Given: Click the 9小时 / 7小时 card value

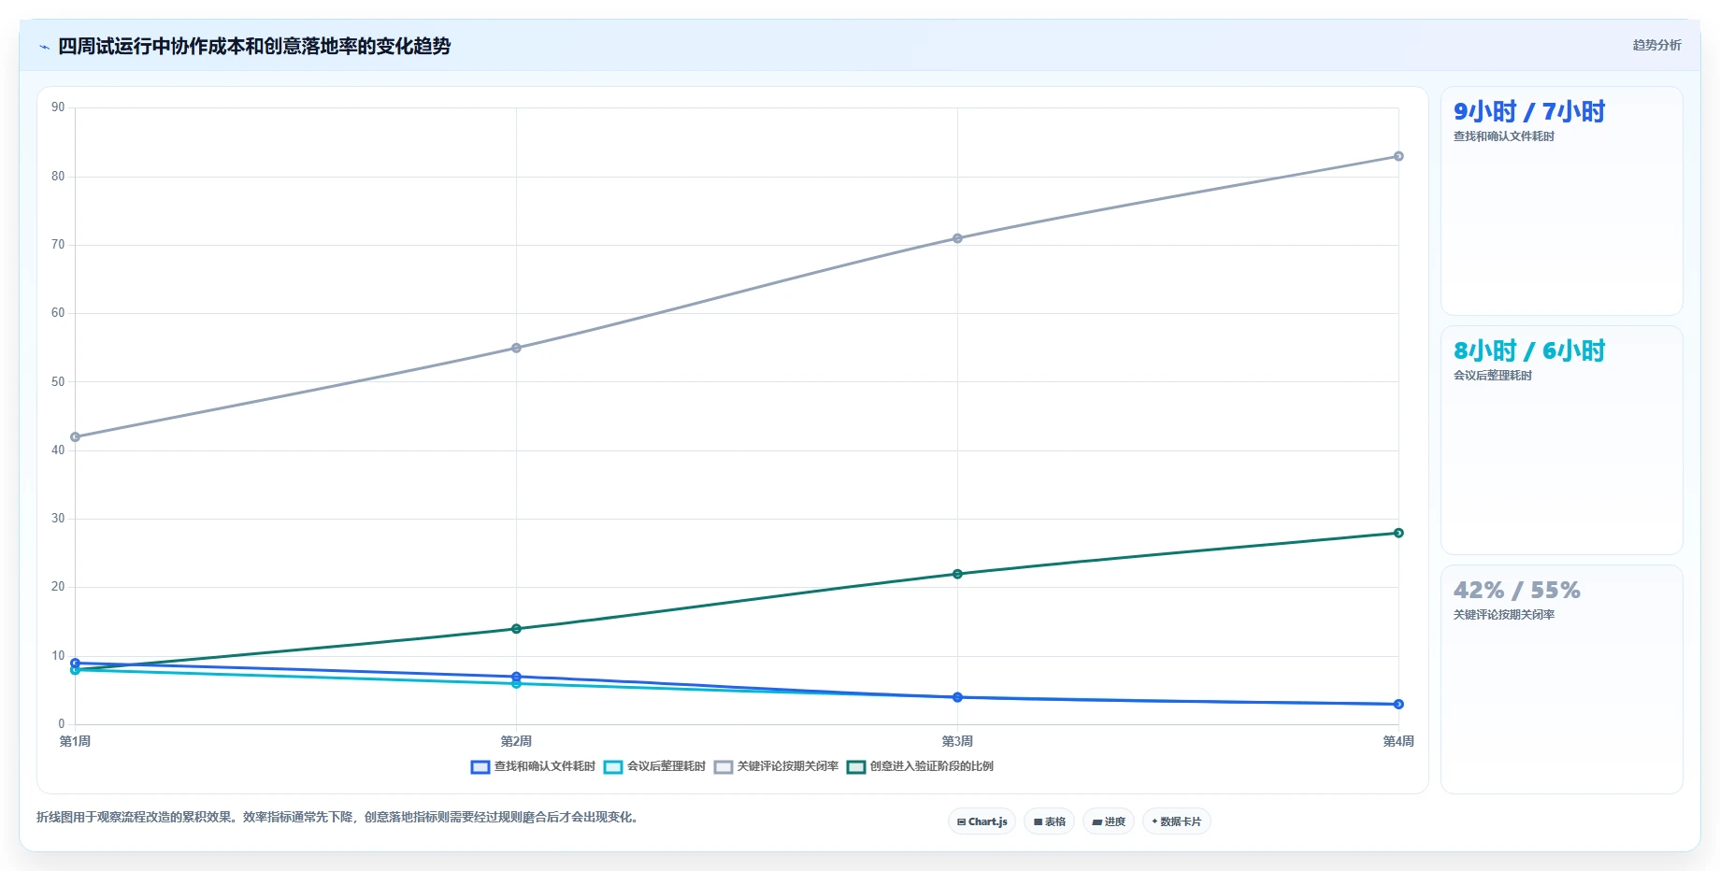Looking at the screenshot, I should click(x=1529, y=112).
